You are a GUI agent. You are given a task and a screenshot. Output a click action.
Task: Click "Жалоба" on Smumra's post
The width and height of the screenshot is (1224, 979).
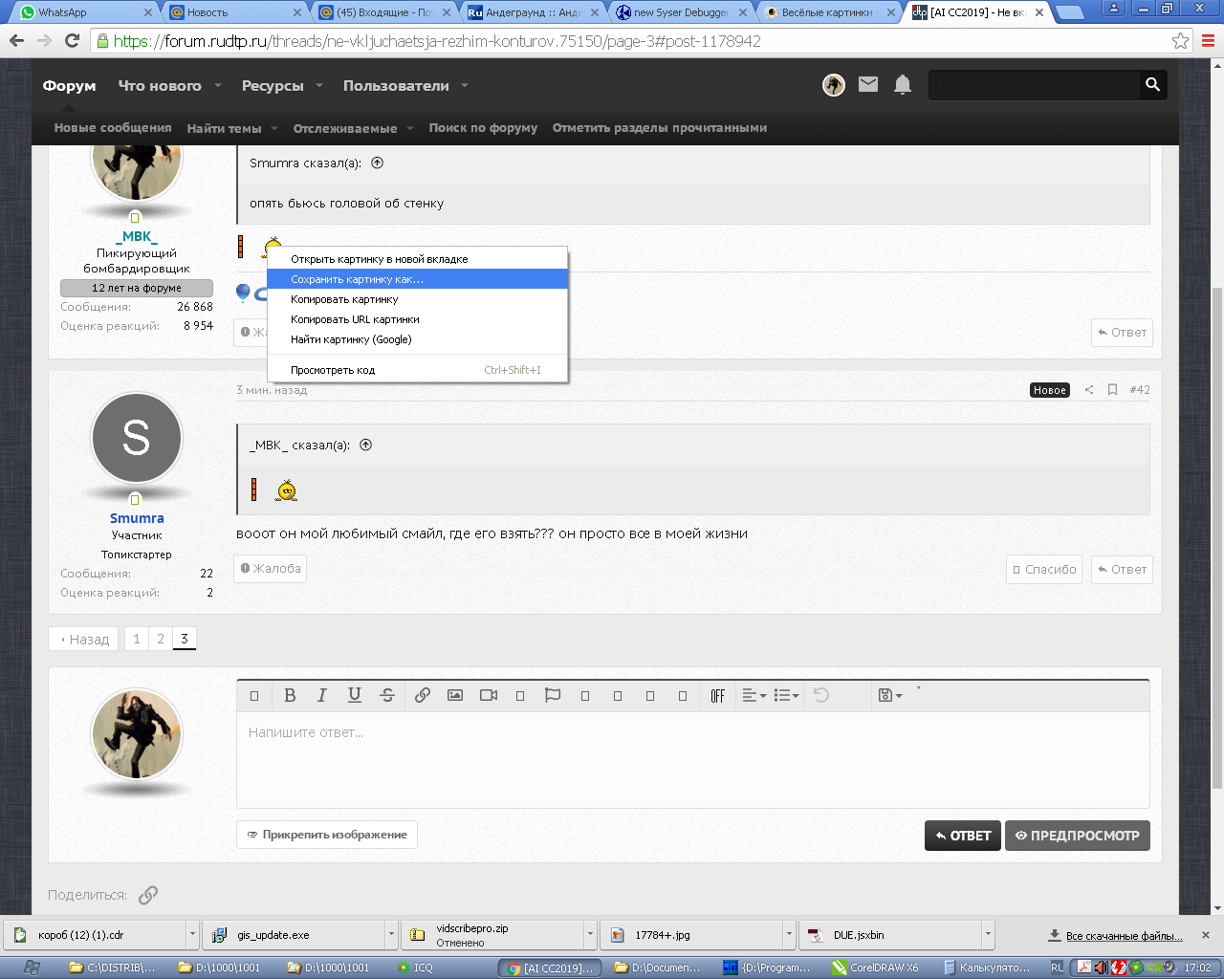271,569
